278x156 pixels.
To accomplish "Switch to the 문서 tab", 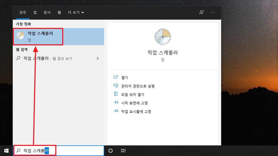I will tap(47, 12).
